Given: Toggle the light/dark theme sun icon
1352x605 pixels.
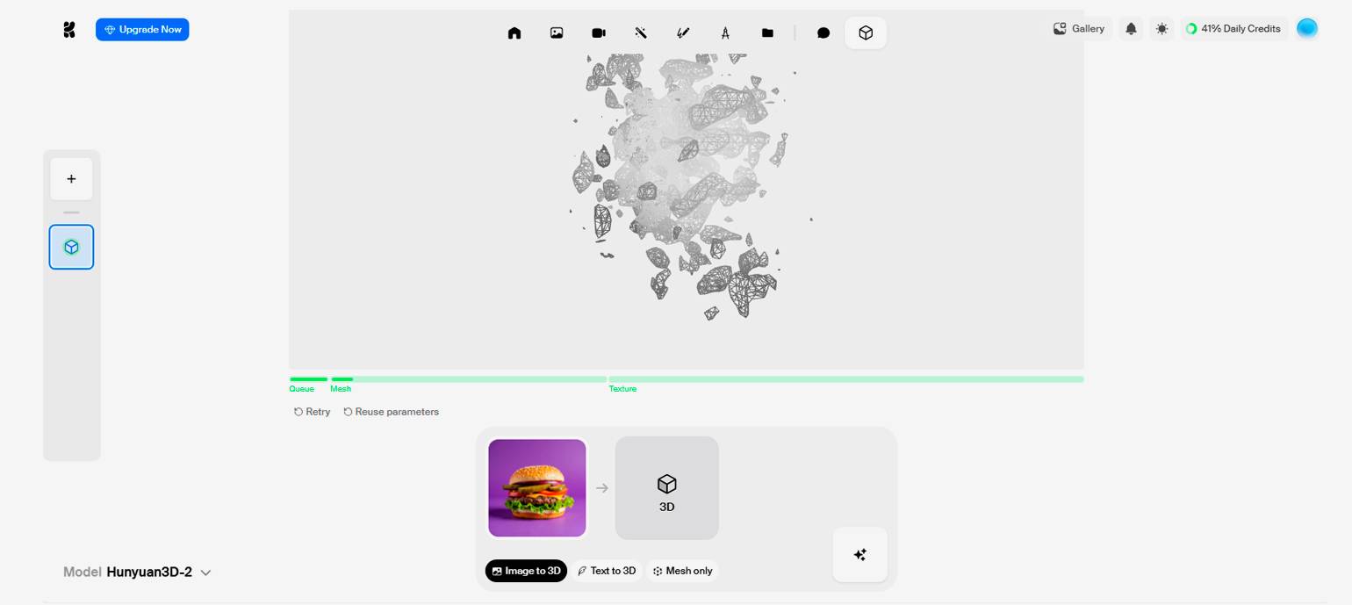Looking at the screenshot, I should (x=1162, y=29).
